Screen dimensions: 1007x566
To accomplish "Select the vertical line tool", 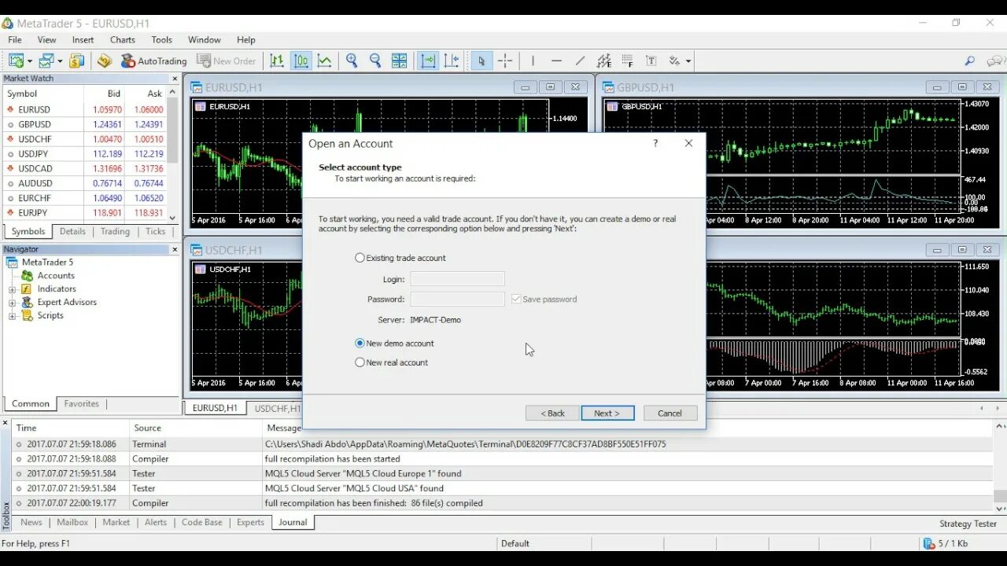I will pyautogui.click(x=533, y=61).
